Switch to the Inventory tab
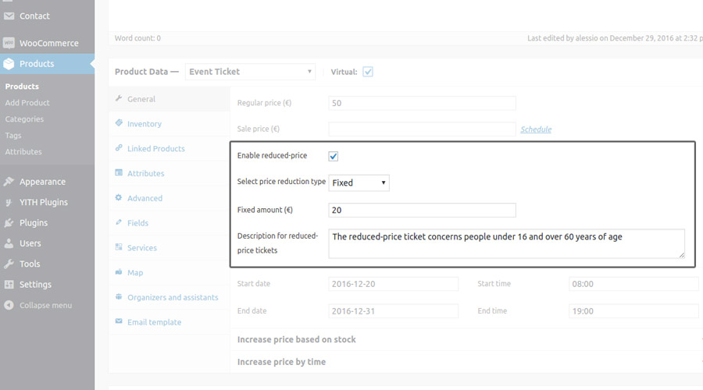 [x=169, y=123]
